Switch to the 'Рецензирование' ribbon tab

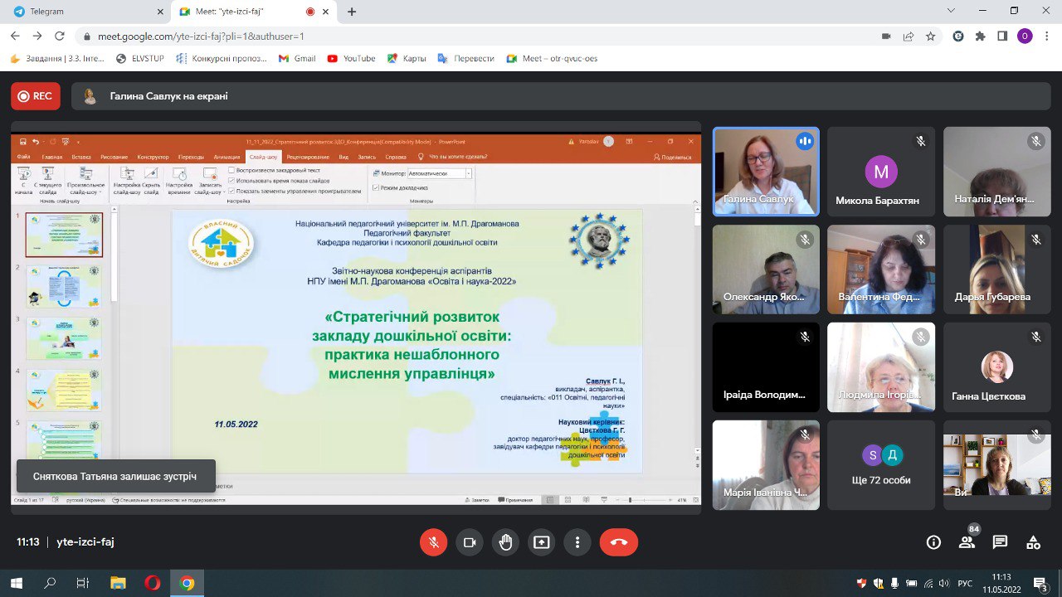click(309, 157)
